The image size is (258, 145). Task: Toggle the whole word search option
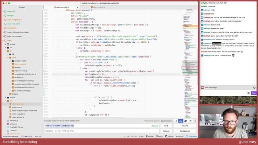pos(190,121)
